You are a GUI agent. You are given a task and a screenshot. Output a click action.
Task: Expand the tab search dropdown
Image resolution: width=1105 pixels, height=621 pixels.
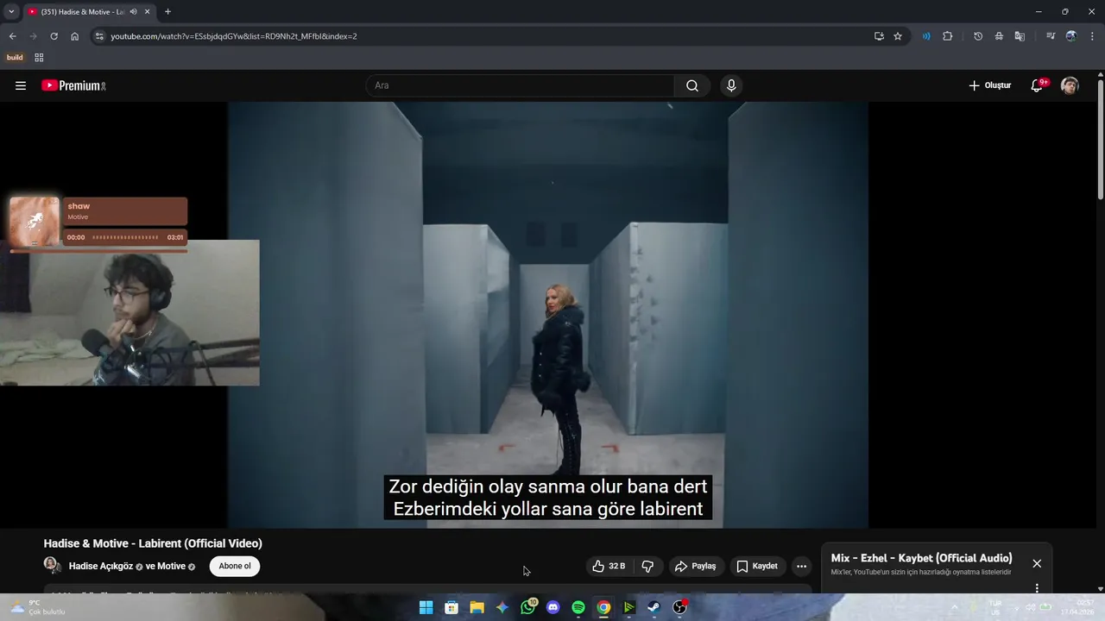[11, 12]
